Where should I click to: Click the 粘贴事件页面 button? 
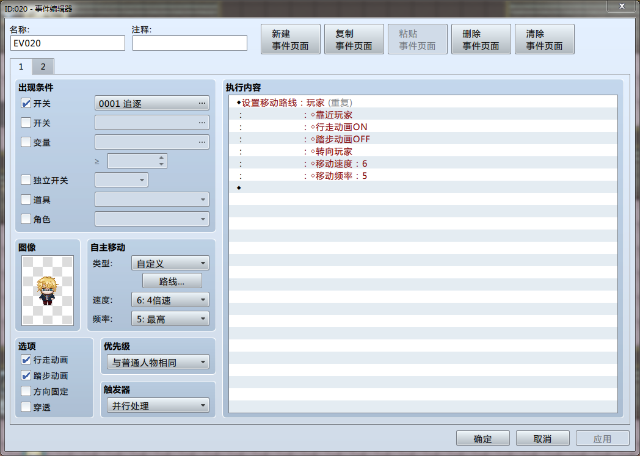(418, 39)
